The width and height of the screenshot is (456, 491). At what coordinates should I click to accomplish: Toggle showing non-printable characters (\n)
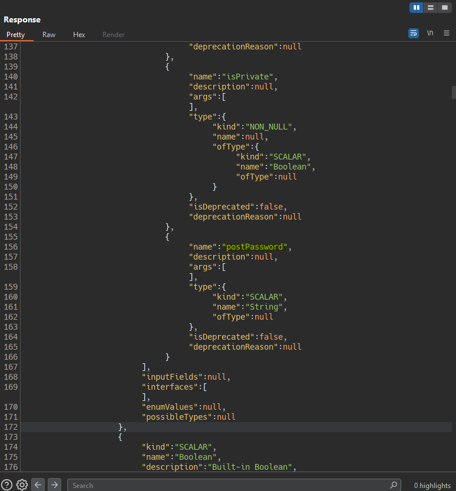(x=430, y=33)
